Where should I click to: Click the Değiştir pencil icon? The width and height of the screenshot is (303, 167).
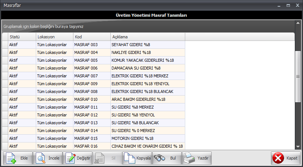(x=70, y=158)
